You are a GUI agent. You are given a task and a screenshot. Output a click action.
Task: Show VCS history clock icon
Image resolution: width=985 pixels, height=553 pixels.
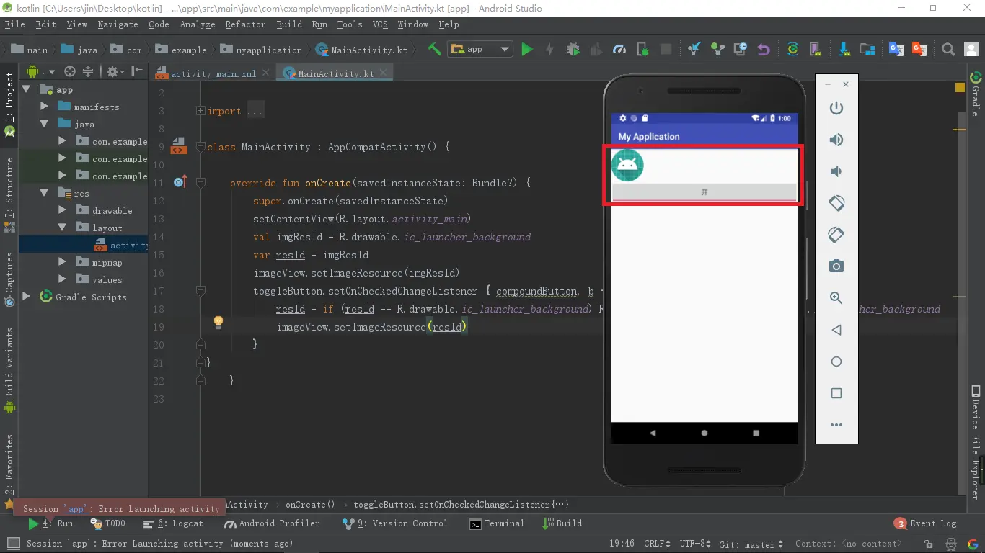740,49
